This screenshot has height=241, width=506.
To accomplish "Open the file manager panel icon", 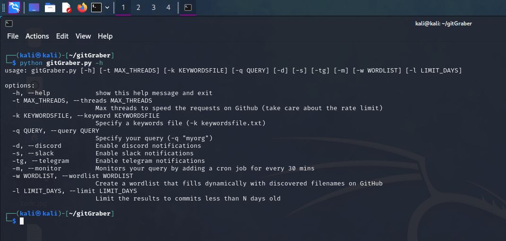I will point(50,8).
